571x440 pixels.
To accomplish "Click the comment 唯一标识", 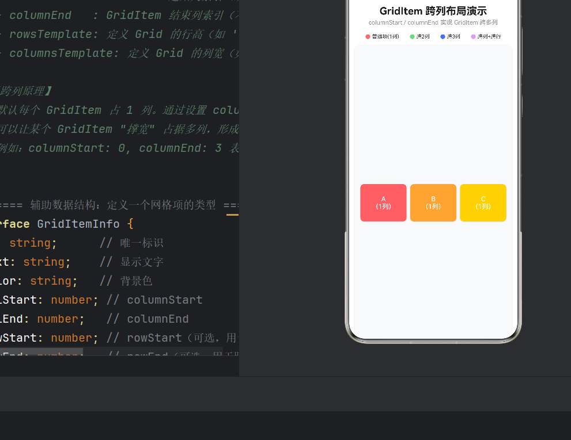I will 142,243.
